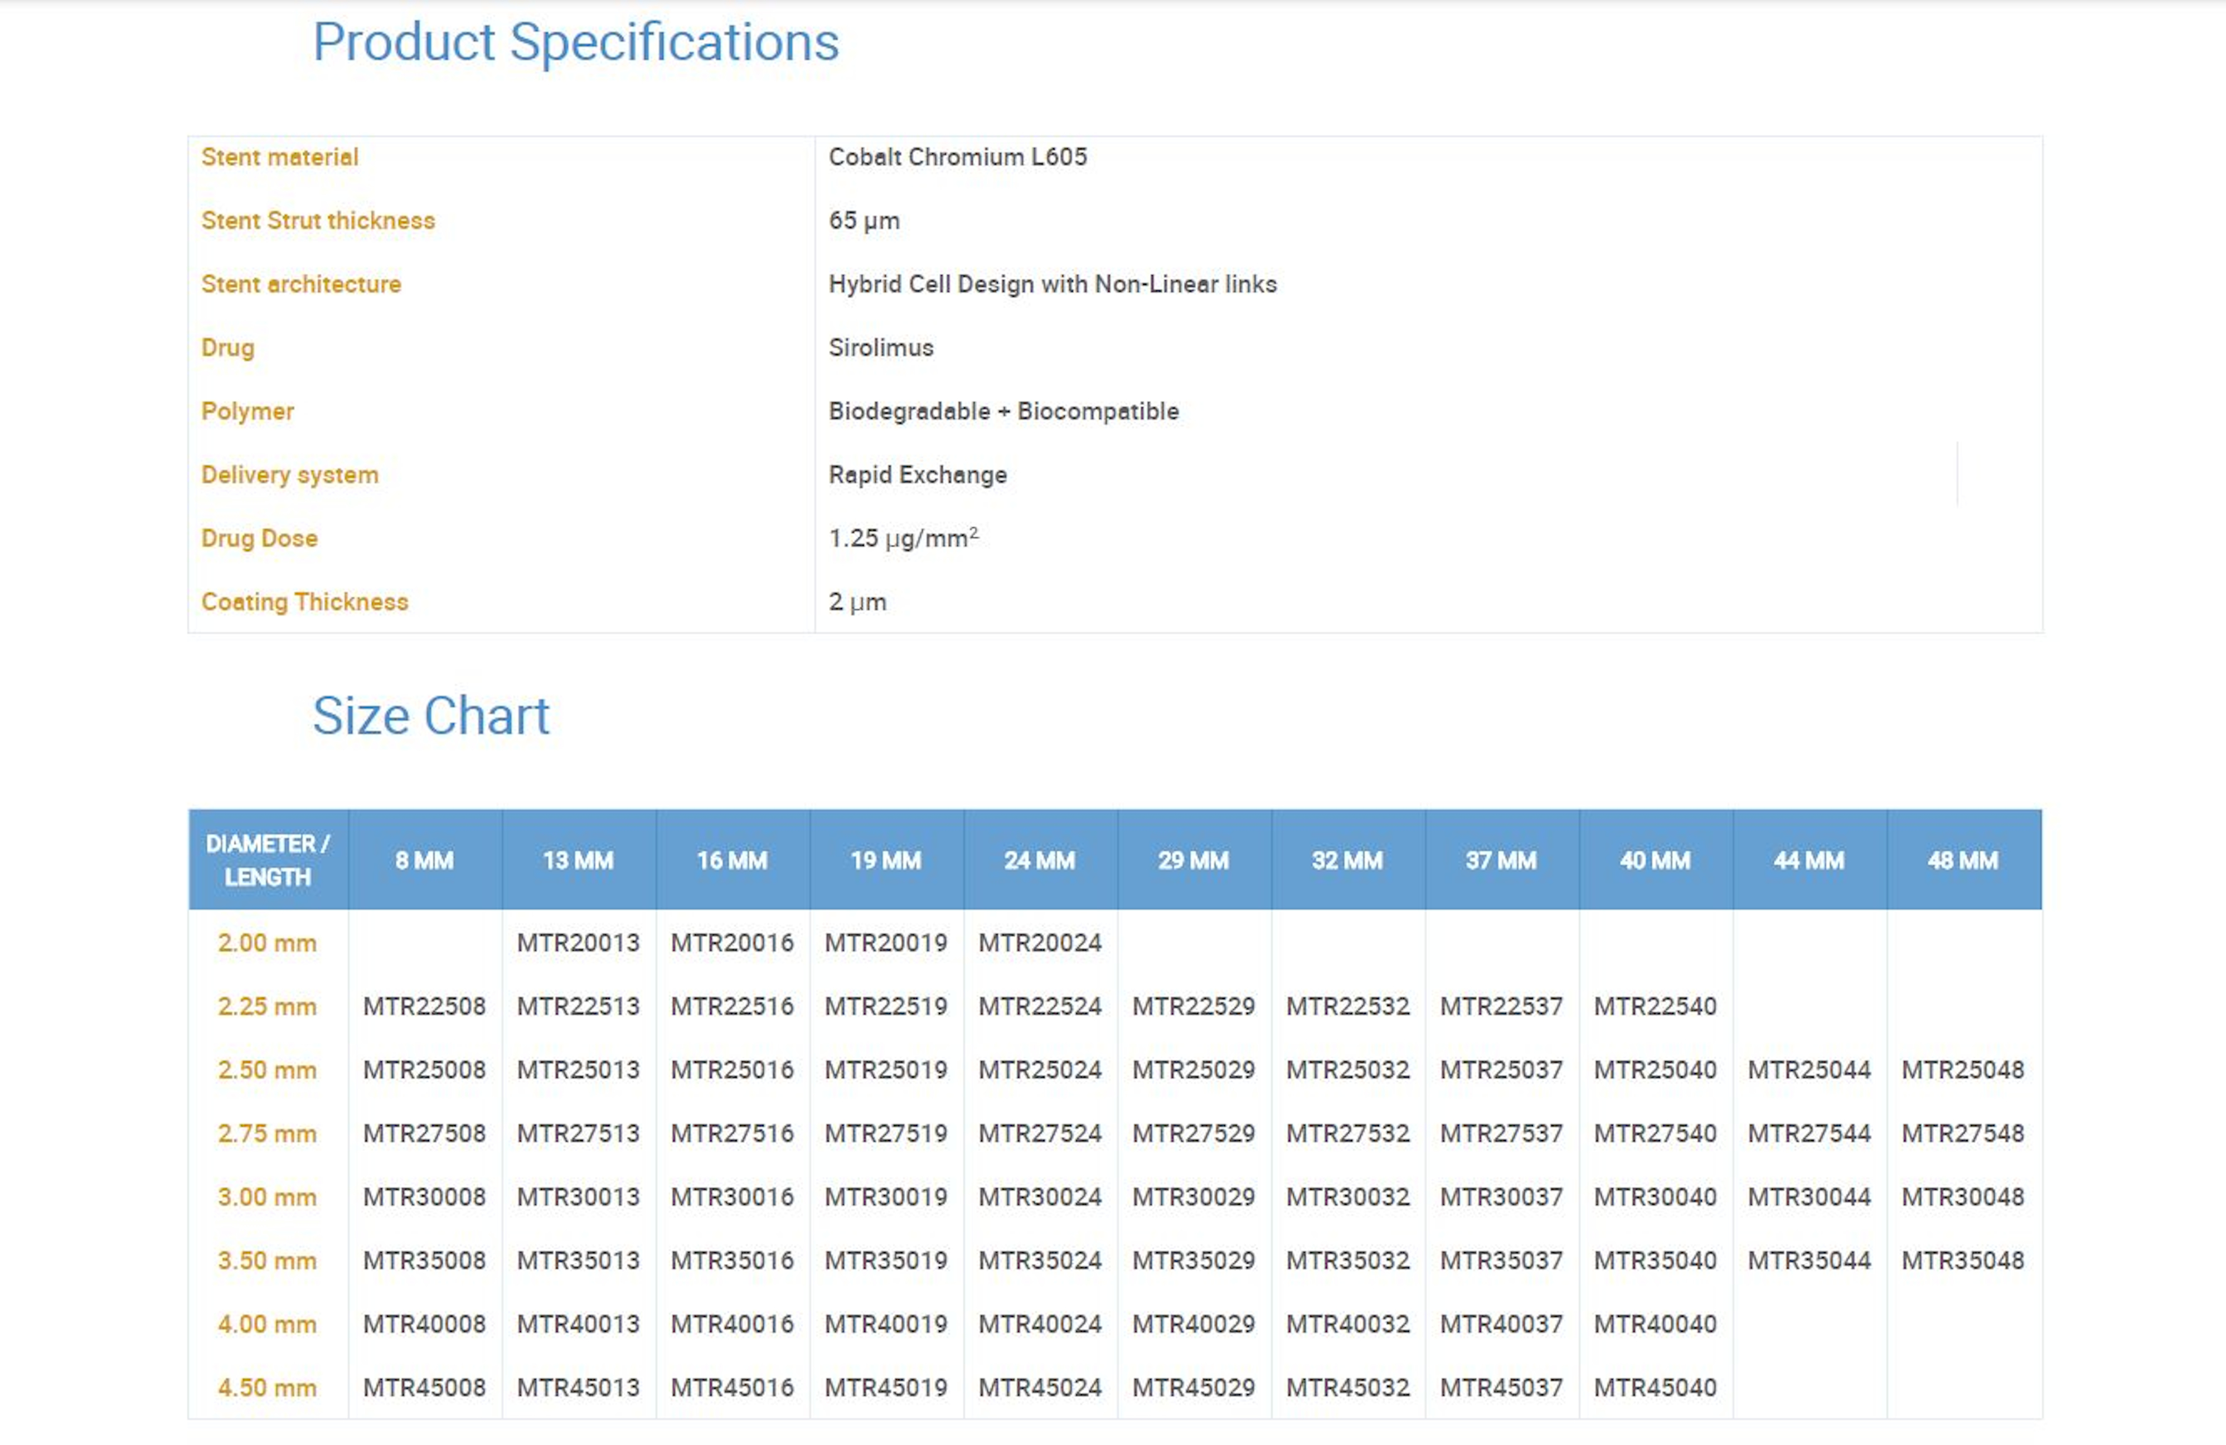Click the Size Chart heading
This screenshot has width=2226, height=1445.
431,715
